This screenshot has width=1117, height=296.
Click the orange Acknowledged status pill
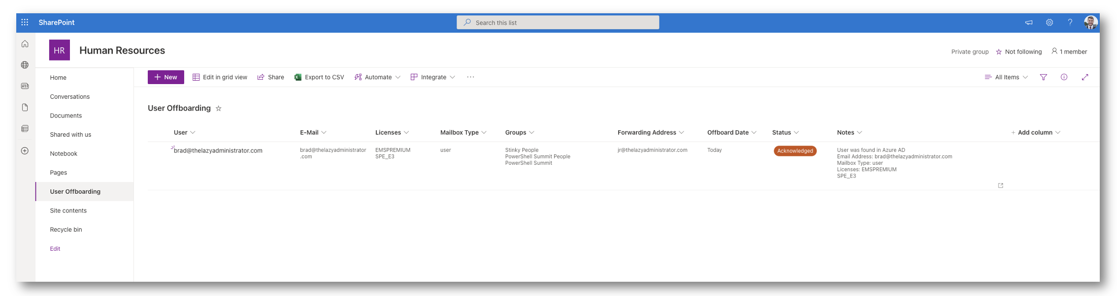795,151
